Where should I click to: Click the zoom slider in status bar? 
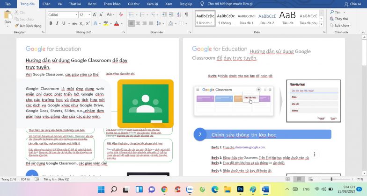pyautogui.click(x=331, y=179)
